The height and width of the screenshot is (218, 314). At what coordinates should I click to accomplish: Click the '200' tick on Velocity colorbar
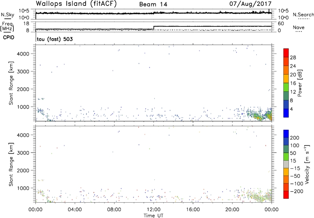(x=295, y=138)
